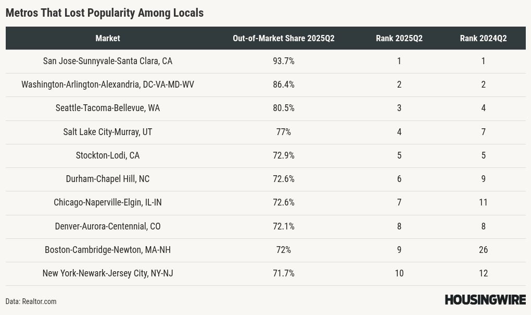
Task: Click Salt Lake City-Murray, UT cell
Action: (108, 132)
